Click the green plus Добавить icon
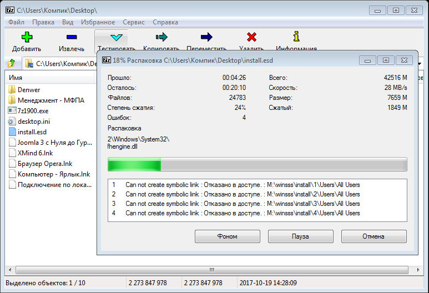 [x=27, y=37]
